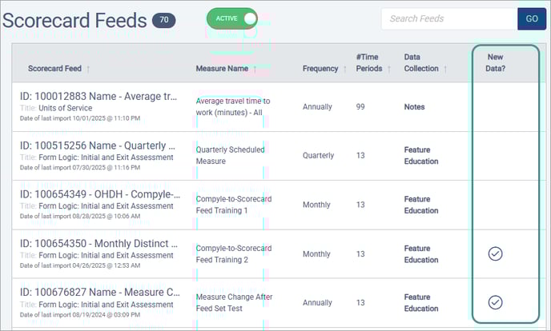Click New Data checkmark for feed 100654350
551x331 pixels.
pyautogui.click(x=495, y=253)
